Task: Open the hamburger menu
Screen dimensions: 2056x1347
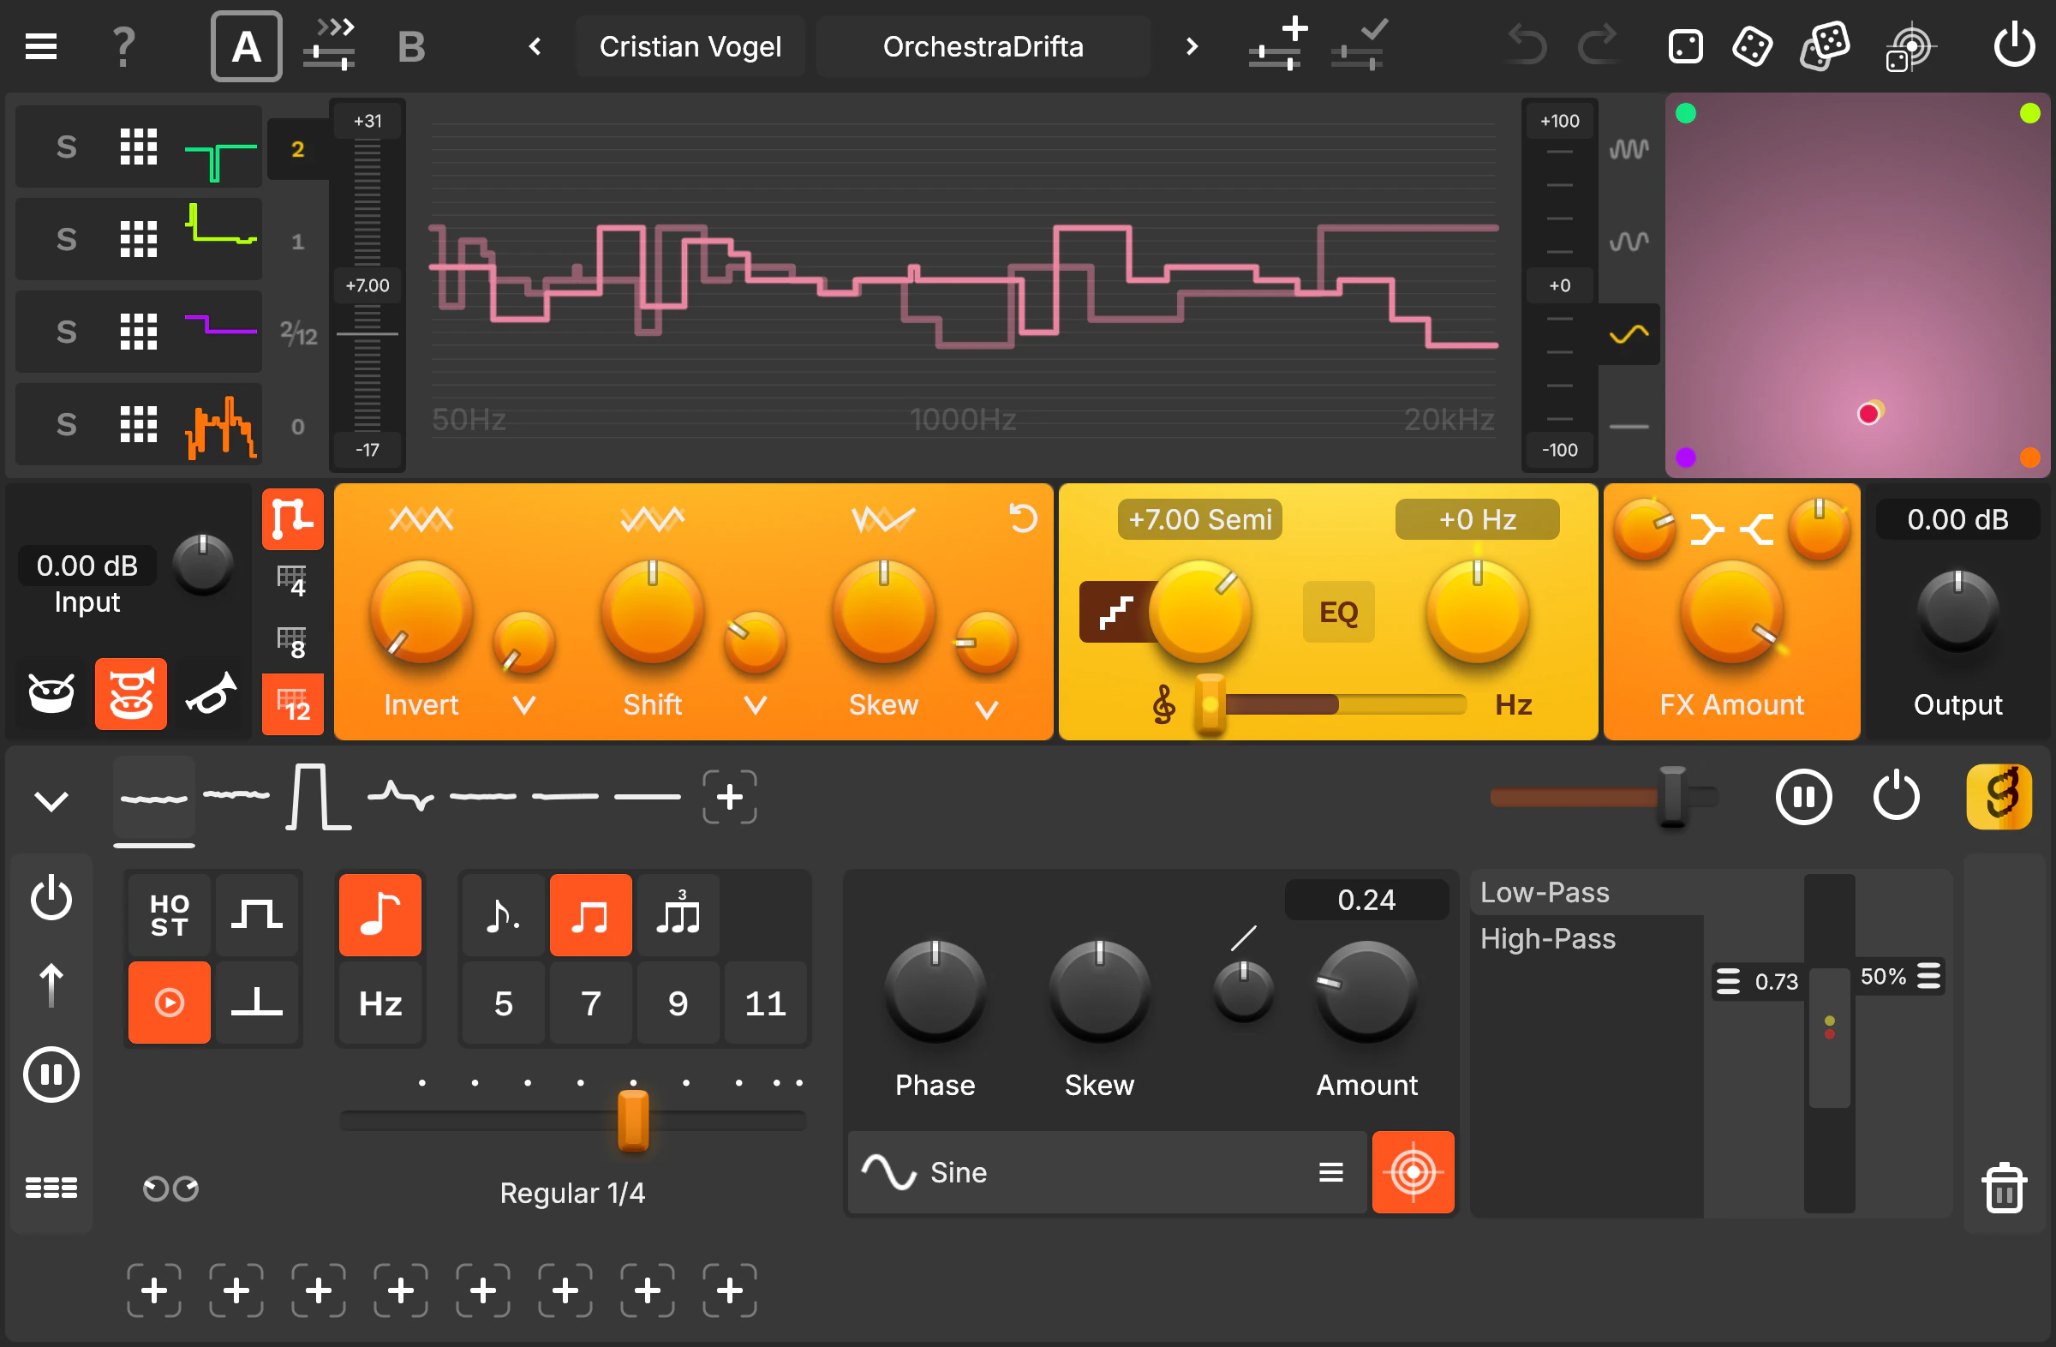Action: tap(39, 45)
